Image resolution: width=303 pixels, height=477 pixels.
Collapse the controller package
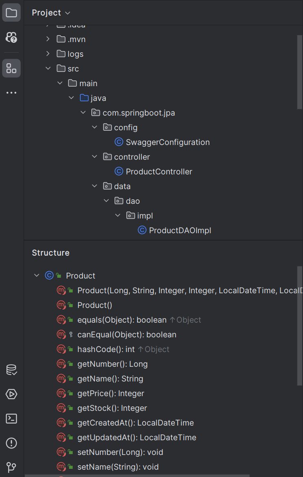94,157
